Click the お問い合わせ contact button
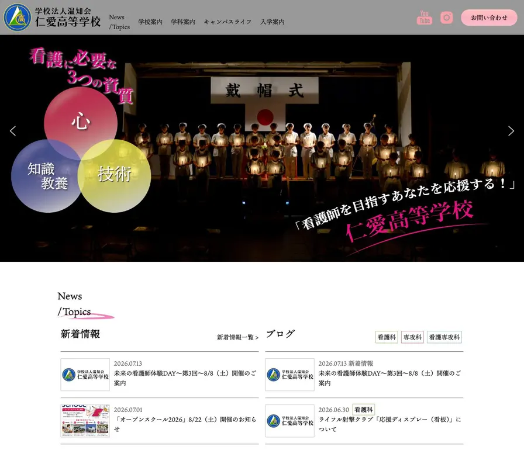This screenshot has width=524, height=450. tap(489, 18)
